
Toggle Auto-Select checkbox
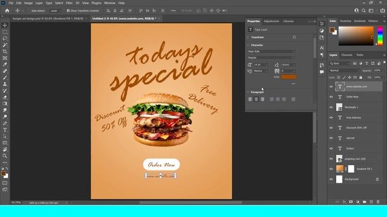[x=29, y=11]
